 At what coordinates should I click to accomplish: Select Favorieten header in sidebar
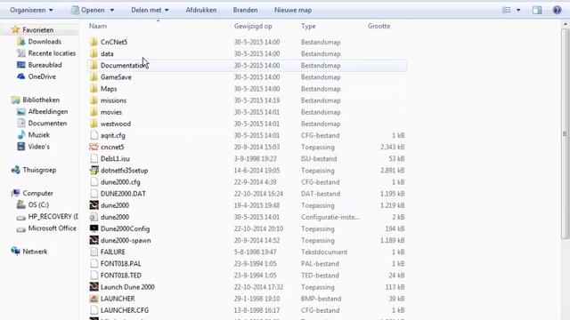point(37,29)
